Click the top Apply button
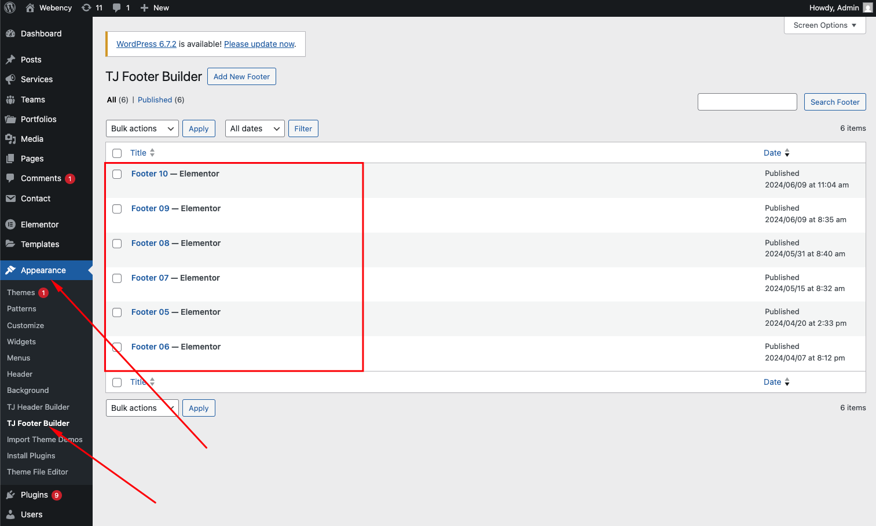Screen dimensions: 876x526 click(199, 128)
